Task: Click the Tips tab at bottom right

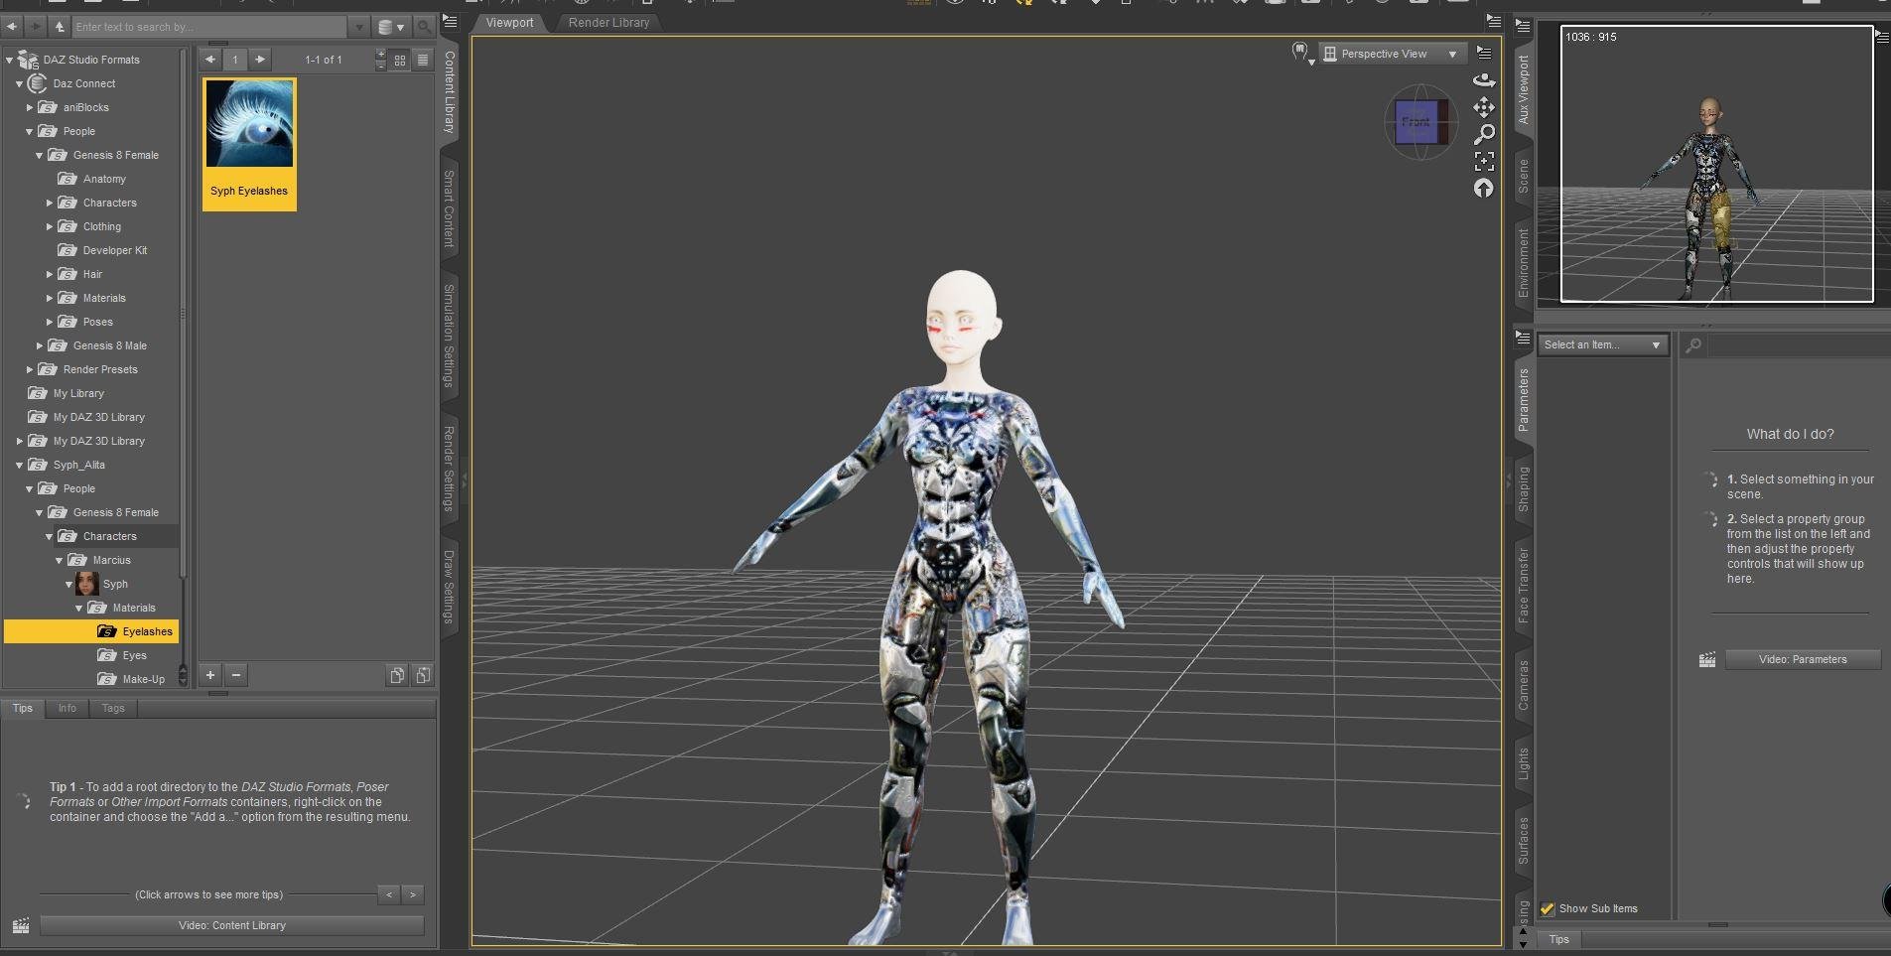Action: (x=1559, y=939)
